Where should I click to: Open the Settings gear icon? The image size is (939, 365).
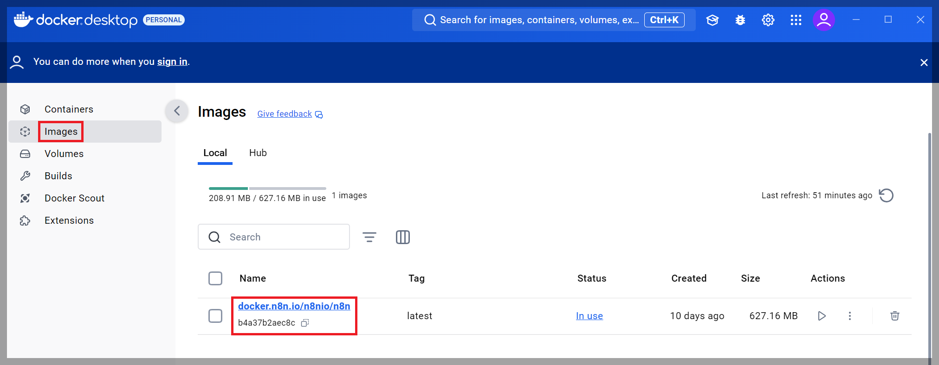click(768, 20)
